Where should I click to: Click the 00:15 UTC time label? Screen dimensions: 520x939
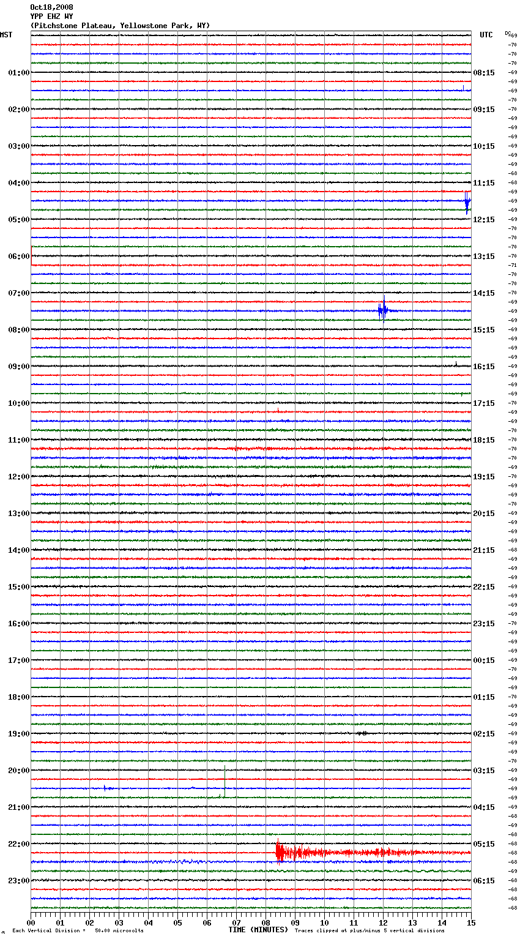pos(484,660)
